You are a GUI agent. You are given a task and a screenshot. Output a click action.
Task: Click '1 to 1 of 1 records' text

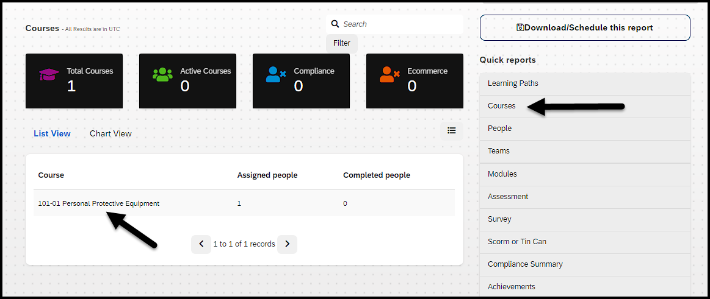[244, 244]
